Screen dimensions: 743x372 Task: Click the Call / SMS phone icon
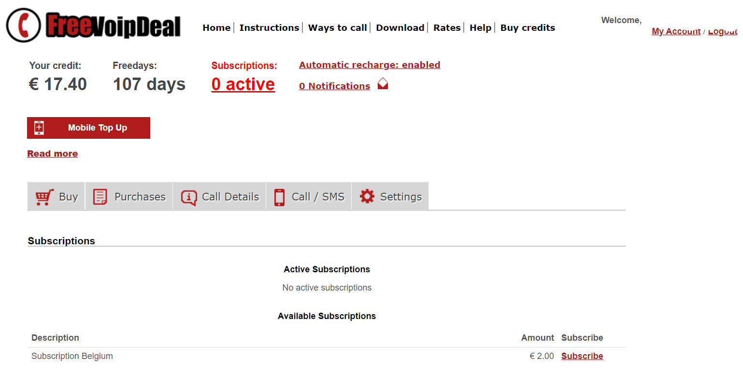tap(279, 197)
